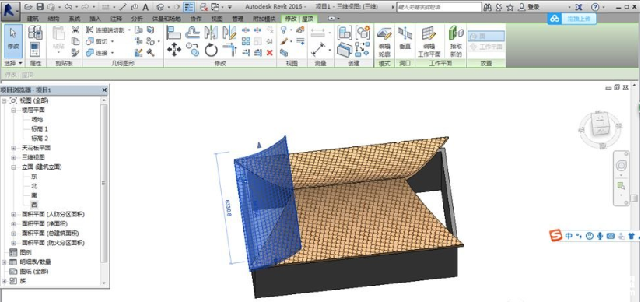Select the Move tool with four arrows
This screenshot has height=302, width=641.
pyautogui.click(x=174, y=51)
